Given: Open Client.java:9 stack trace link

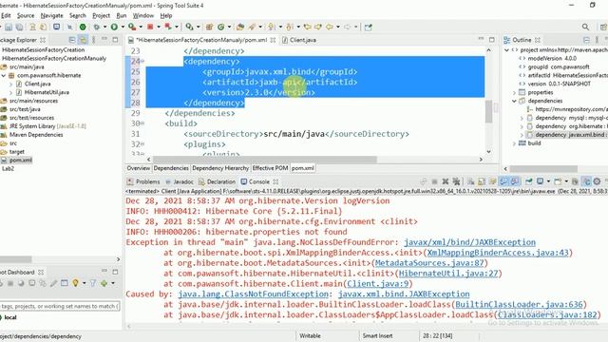Looking at the screenshot, I should pos(378,284).
